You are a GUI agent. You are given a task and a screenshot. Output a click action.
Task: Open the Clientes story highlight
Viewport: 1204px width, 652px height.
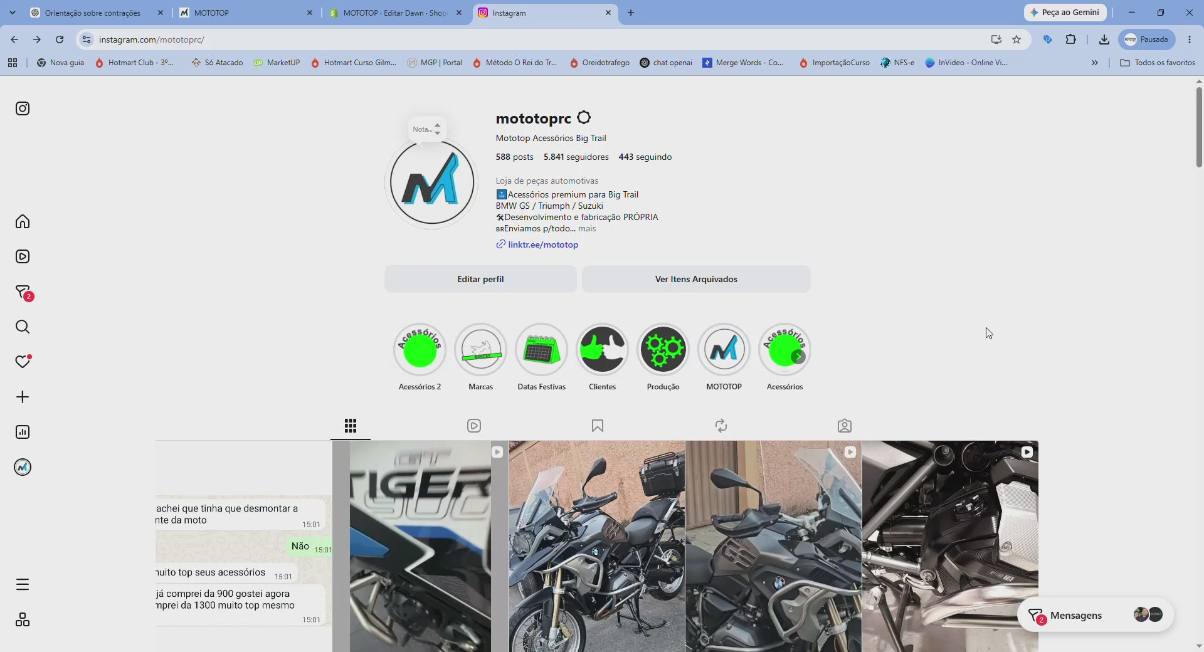[x=603, y=350]
